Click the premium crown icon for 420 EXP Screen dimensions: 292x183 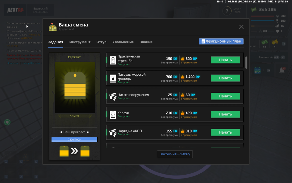pos(182,113)
